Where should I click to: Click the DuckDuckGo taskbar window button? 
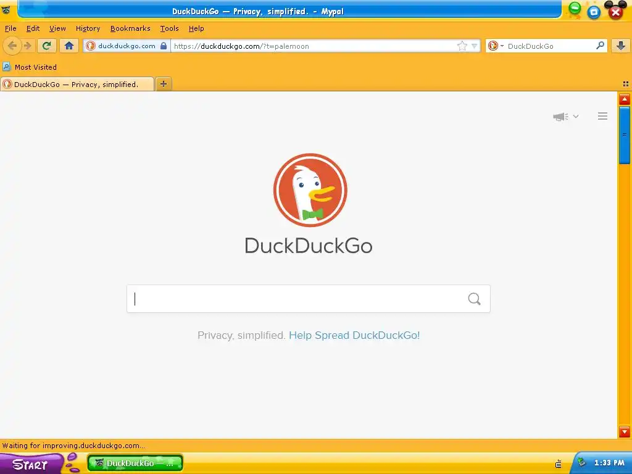[x=135, y=463]
